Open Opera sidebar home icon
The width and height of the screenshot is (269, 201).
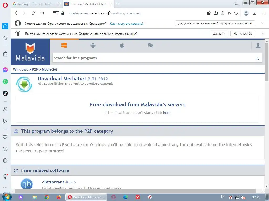coord(5,26)
